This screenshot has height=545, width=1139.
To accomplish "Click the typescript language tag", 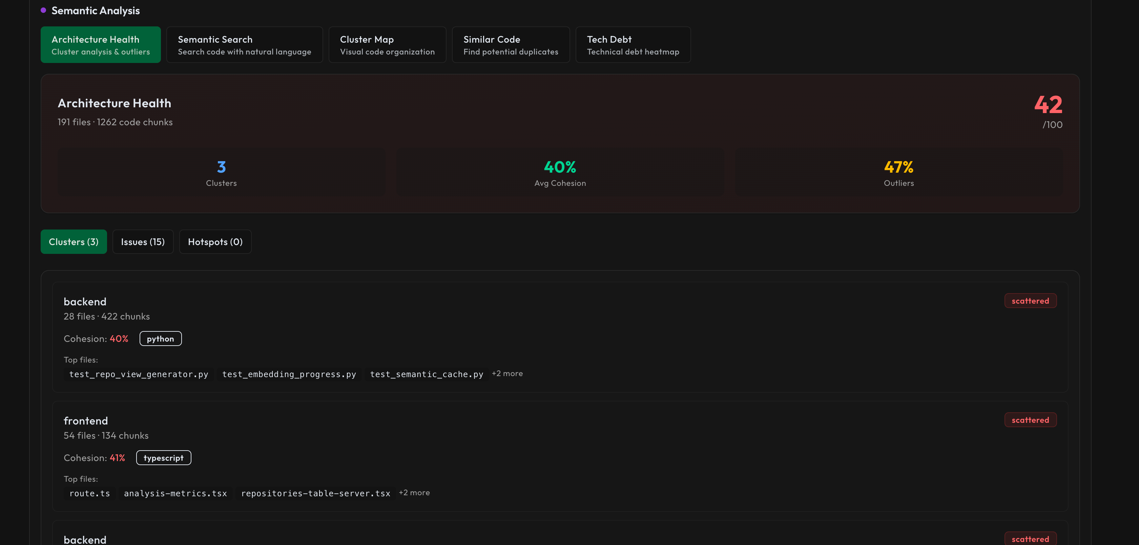I will [x=163, y=458].
